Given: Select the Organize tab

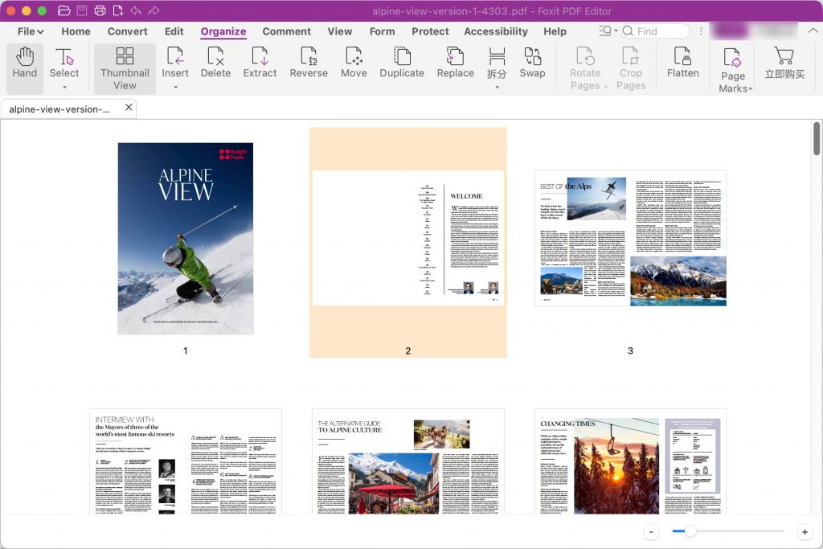Looking at the screenshot, I should (x=223, y=31).
